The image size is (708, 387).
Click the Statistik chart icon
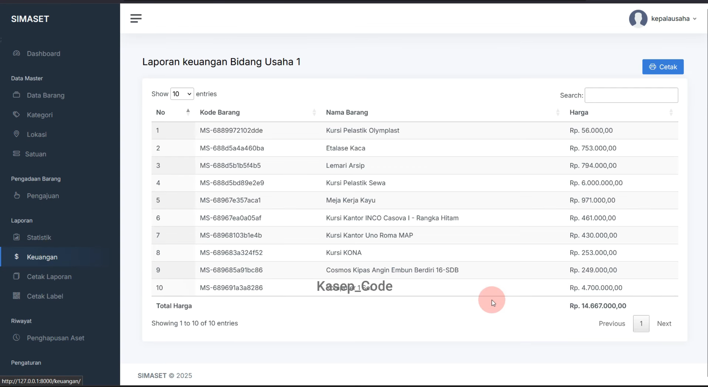tap(16, 237)
